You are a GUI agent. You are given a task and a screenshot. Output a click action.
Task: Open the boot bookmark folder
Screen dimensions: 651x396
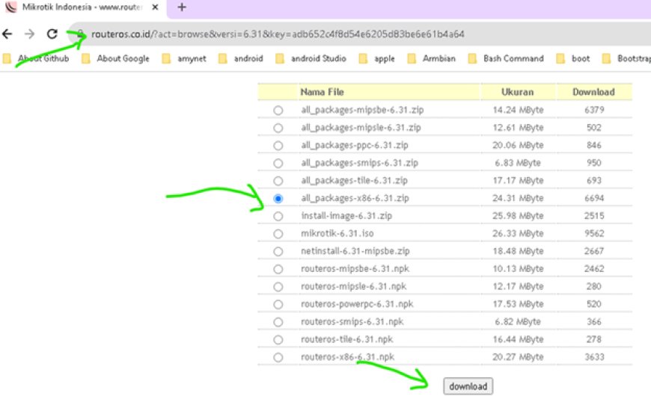coord(573,58)
